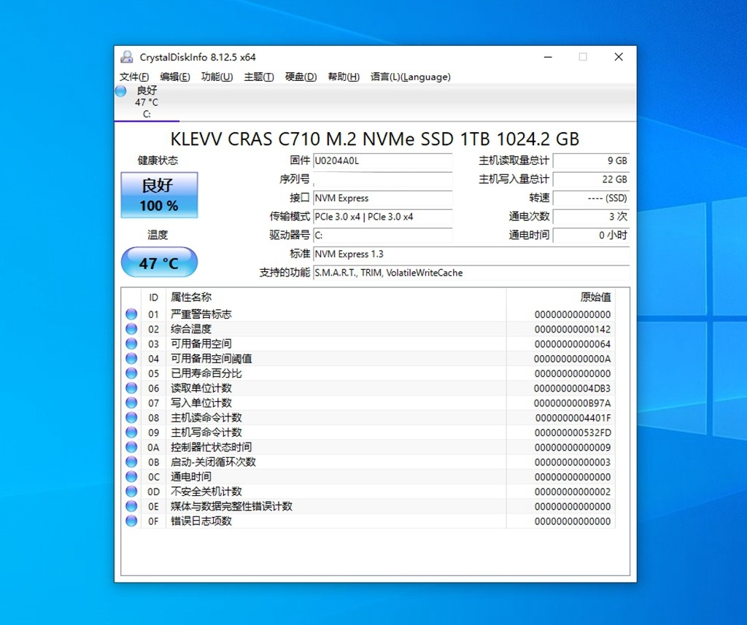Viewport: 747px width, 625px height.
Task: Open the 文件(F) menu
Action: pyautogui.click(x=134, y=77)
